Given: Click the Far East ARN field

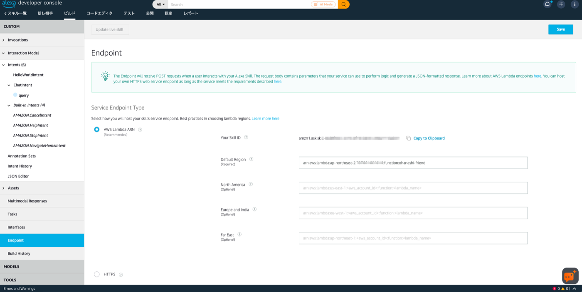Looking at the screenshot, I should click(x=413, y=238).
